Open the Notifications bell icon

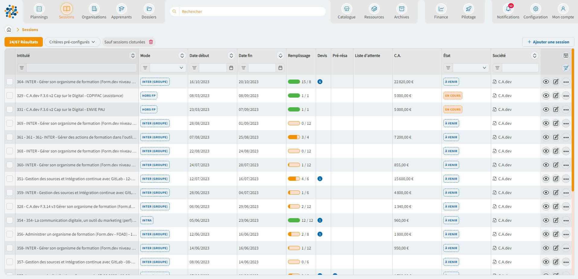click(x=508, y=9)
